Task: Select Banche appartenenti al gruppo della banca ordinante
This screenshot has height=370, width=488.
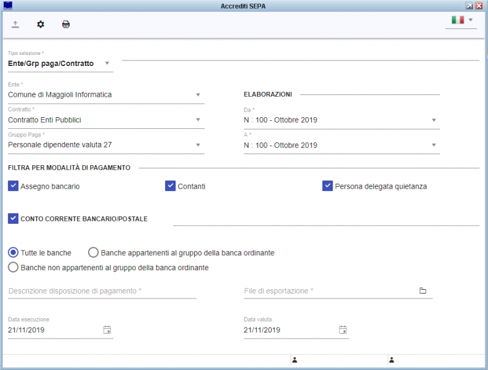Action: (94, 252)
